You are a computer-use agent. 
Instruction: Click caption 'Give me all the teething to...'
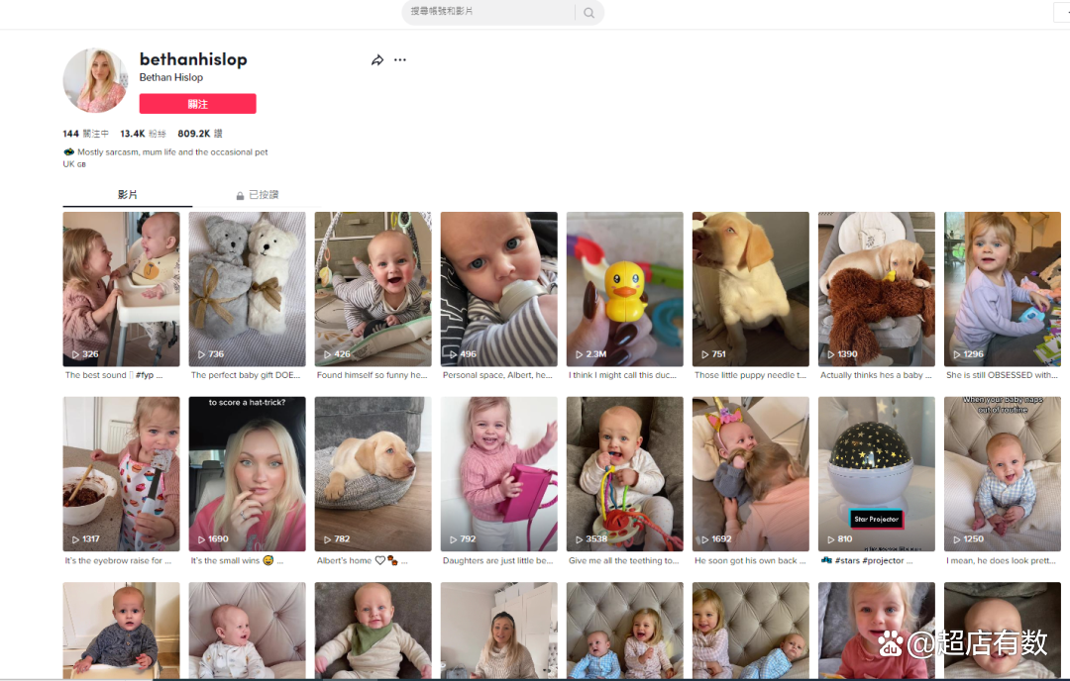point(624,561)
